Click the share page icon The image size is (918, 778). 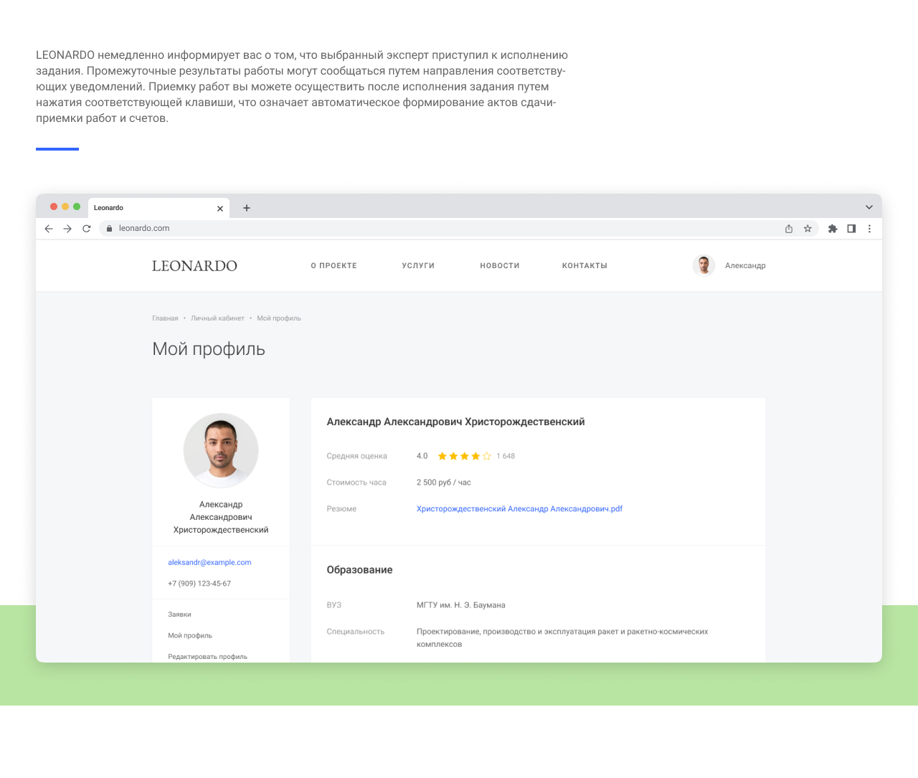789,229
